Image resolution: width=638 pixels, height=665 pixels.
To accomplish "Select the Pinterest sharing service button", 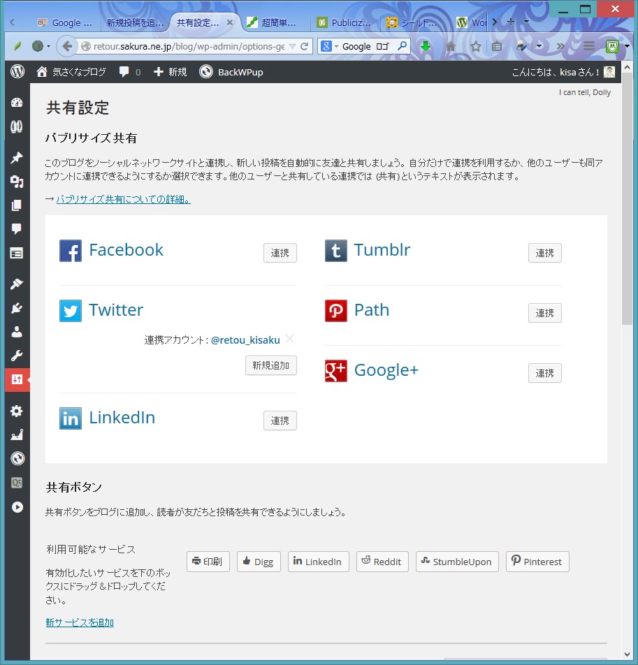I will (x=537, y=562).
